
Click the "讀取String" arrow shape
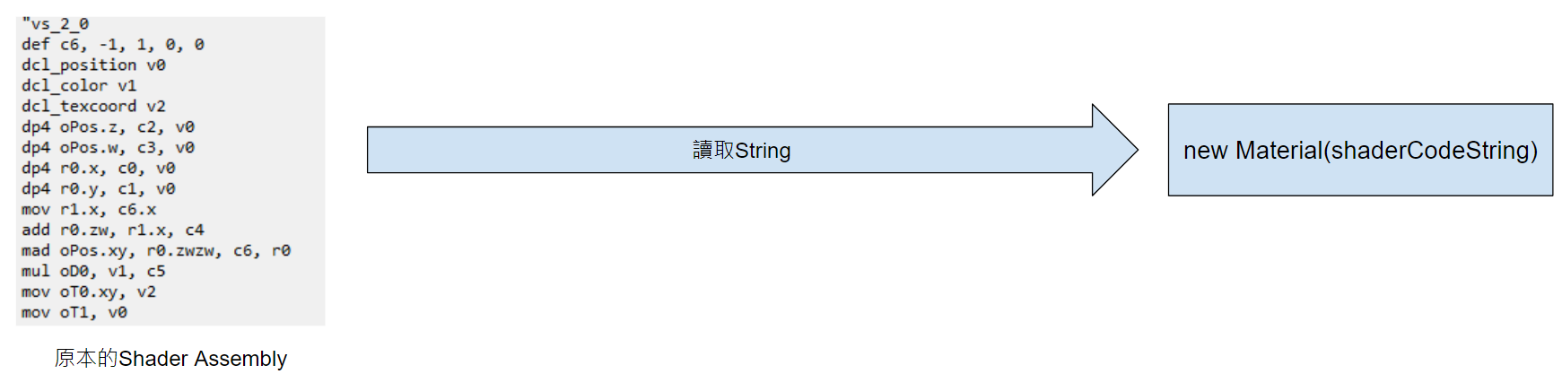741,151
